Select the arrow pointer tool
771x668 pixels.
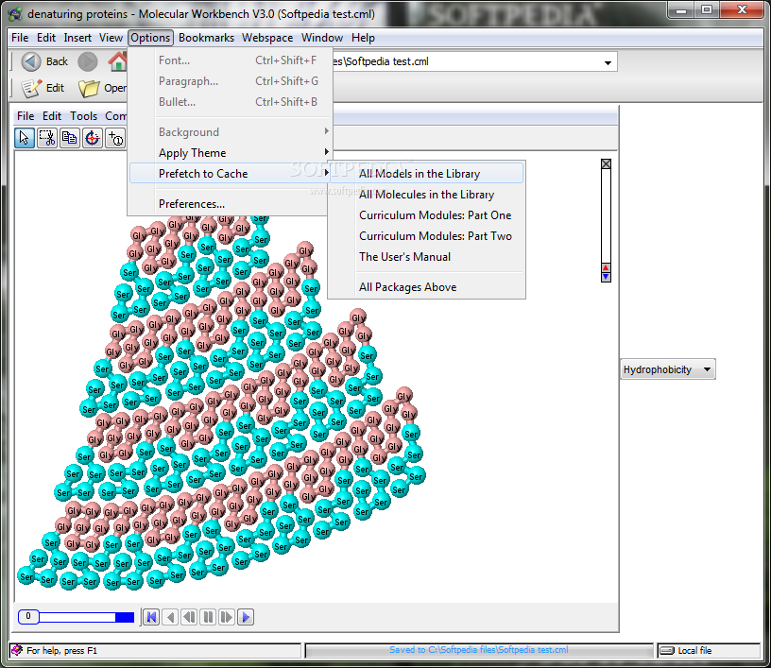pos(25,138)
